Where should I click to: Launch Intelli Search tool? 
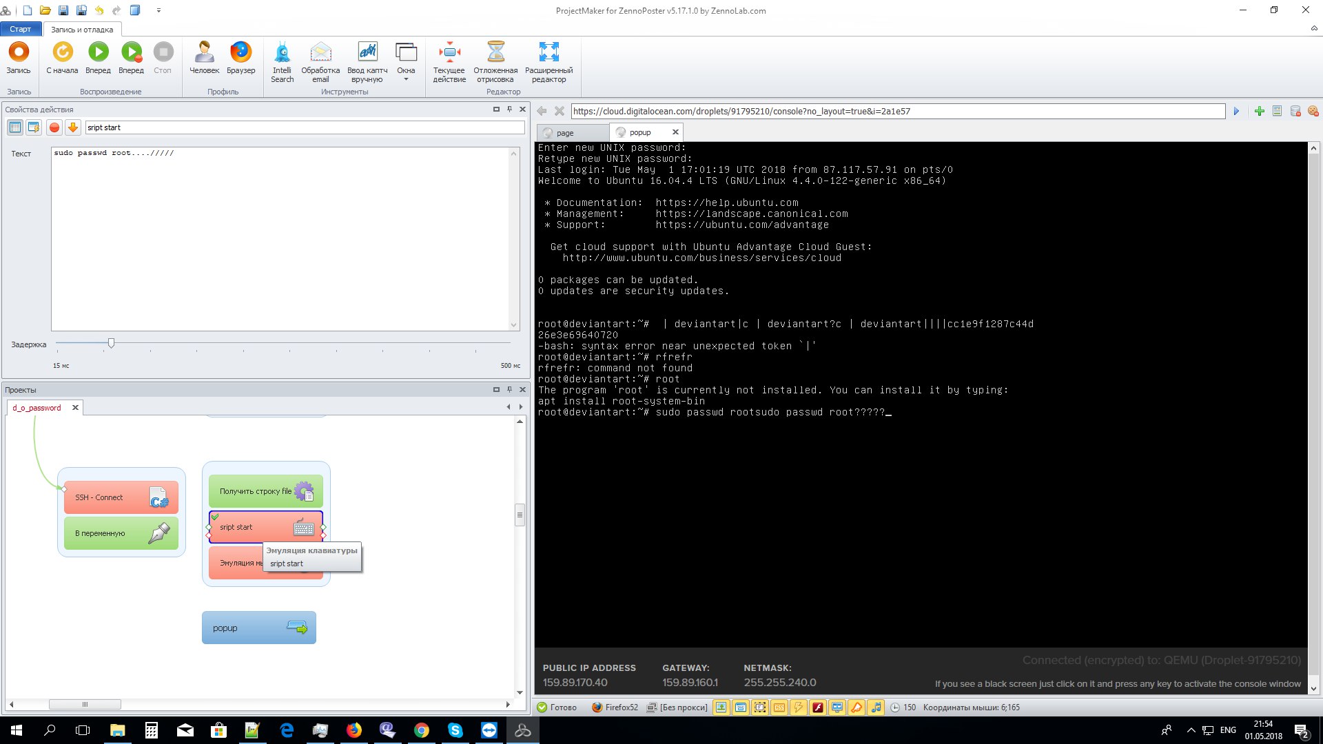(282, 62)
